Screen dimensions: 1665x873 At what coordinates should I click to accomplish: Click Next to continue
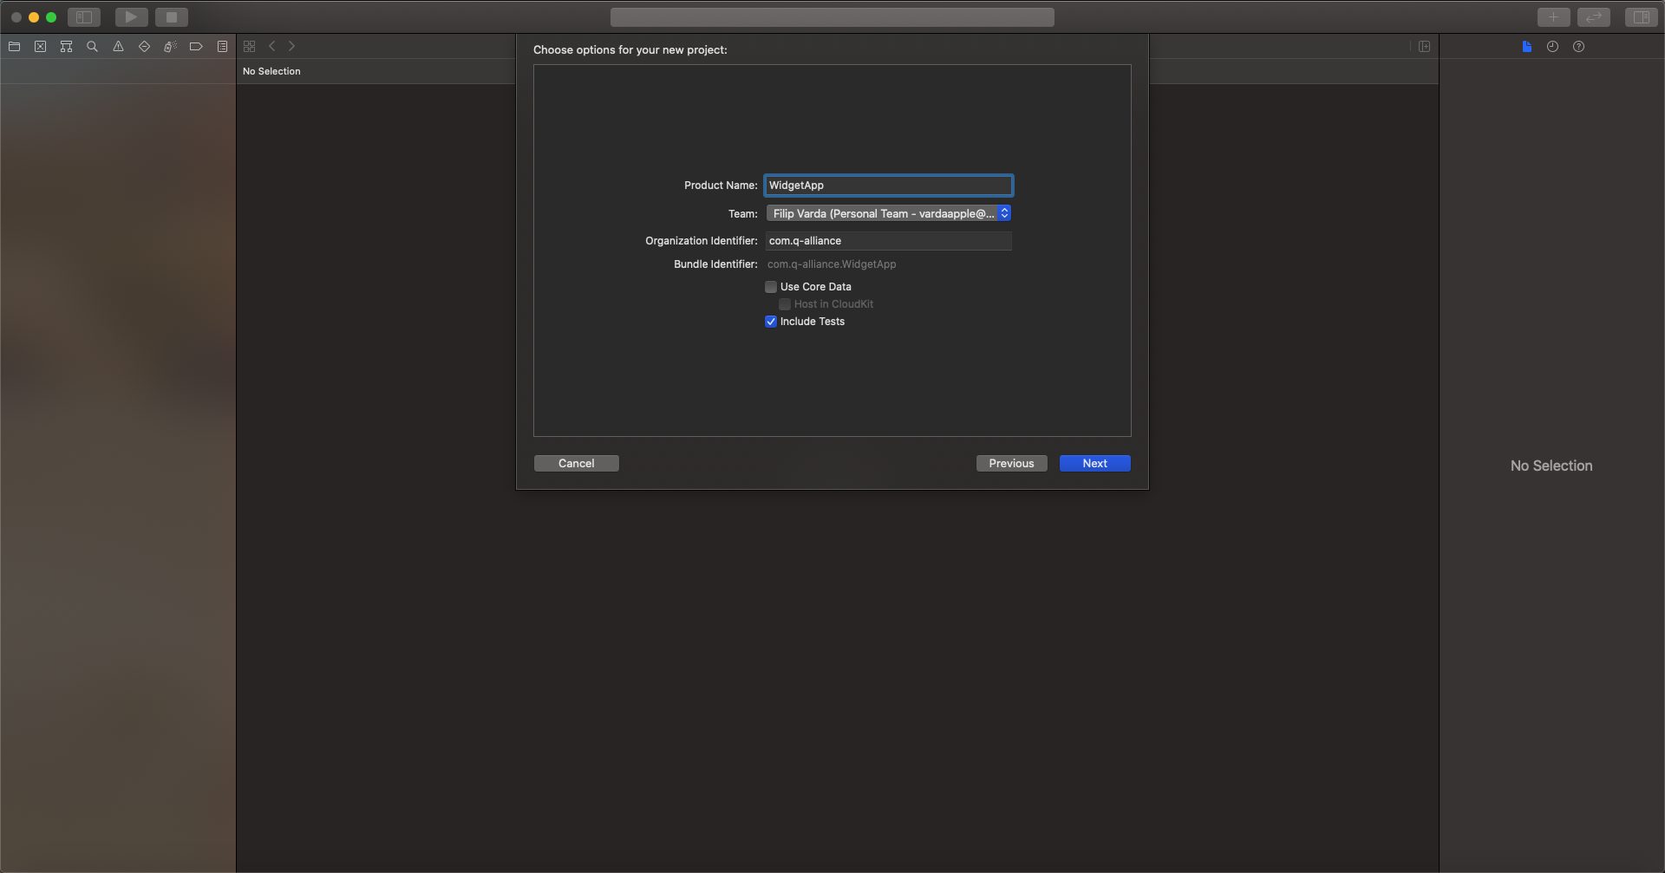[1095, 464]
